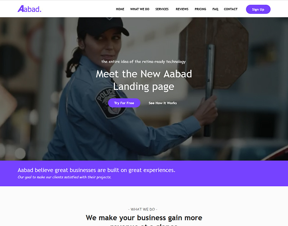Click the Try For Free button
This screenshot has width=288, height=226.
point(124,103)
